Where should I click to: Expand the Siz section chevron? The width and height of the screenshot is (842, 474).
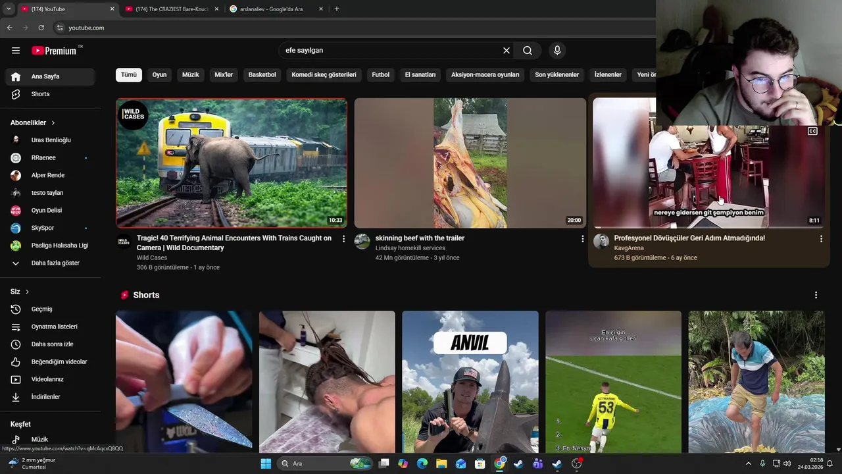pyautogui.click(x=27, y=292)
